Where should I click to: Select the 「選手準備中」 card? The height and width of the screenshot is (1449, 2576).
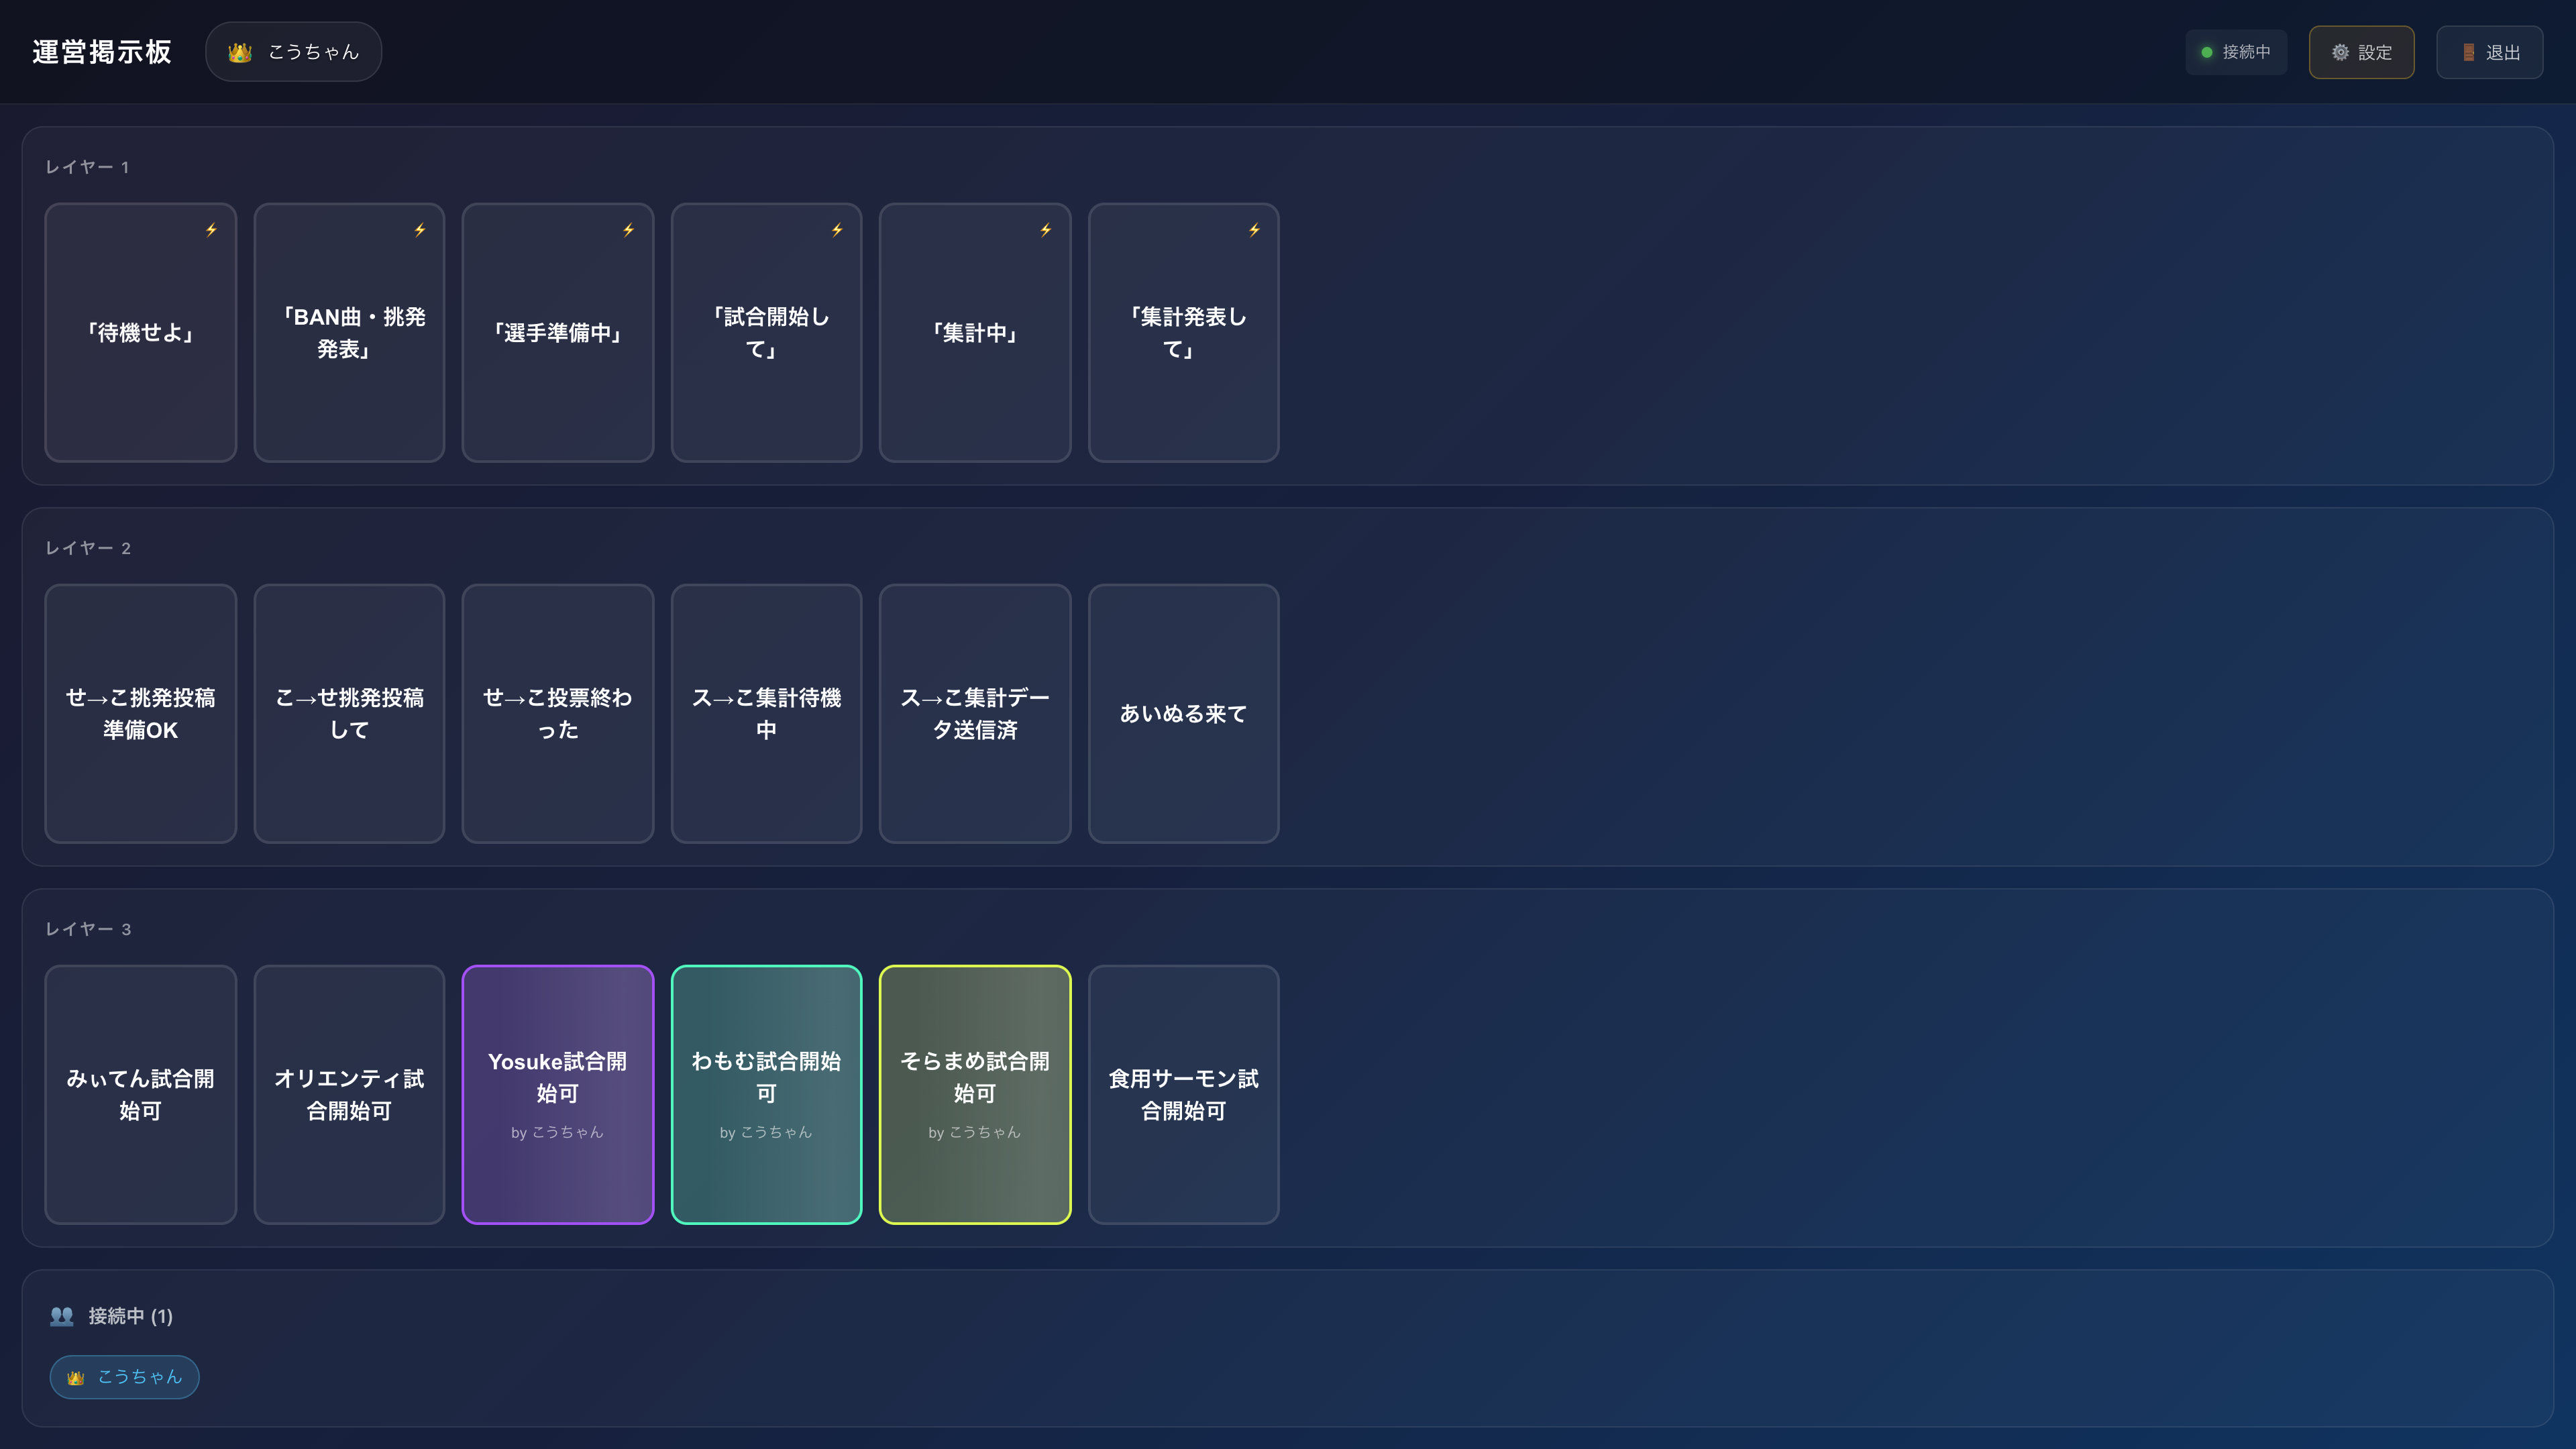coord(557,332)
